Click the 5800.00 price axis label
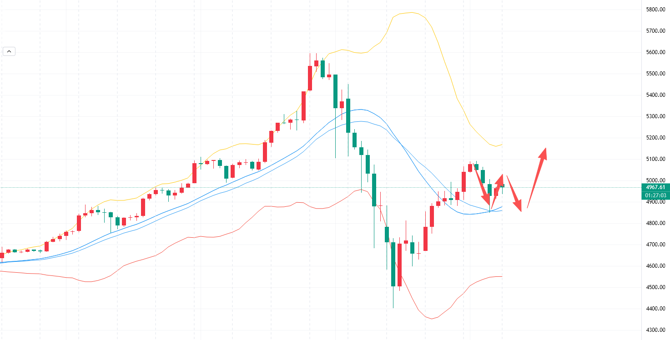This screenshot has height=340, width=670. click(655, 10)
